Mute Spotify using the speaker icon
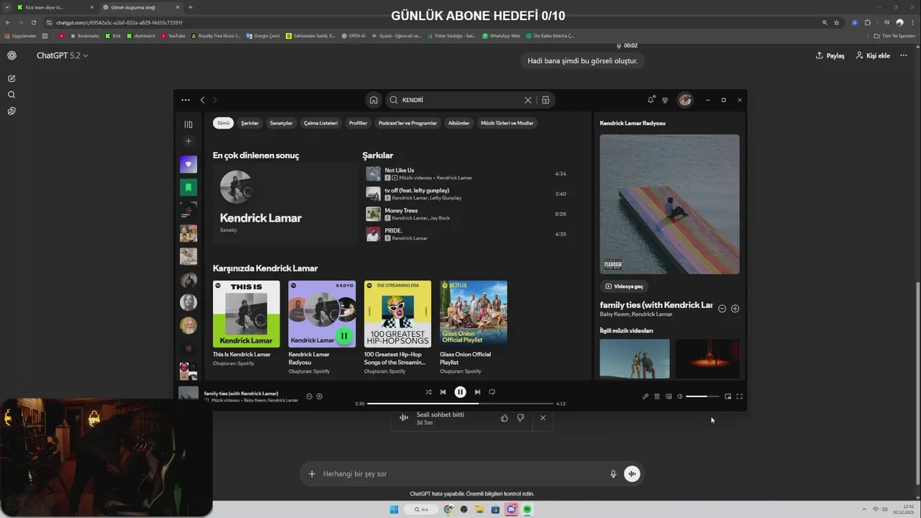 (x=680, y=396)
